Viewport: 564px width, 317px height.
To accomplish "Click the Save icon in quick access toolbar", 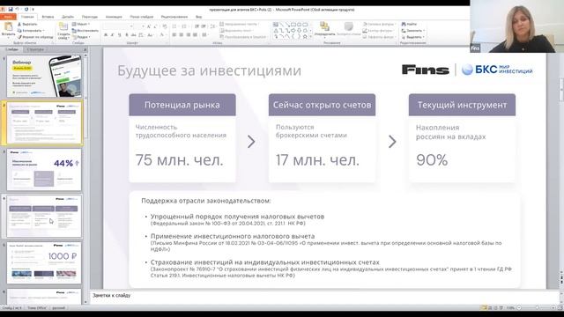I will point(11,10).
